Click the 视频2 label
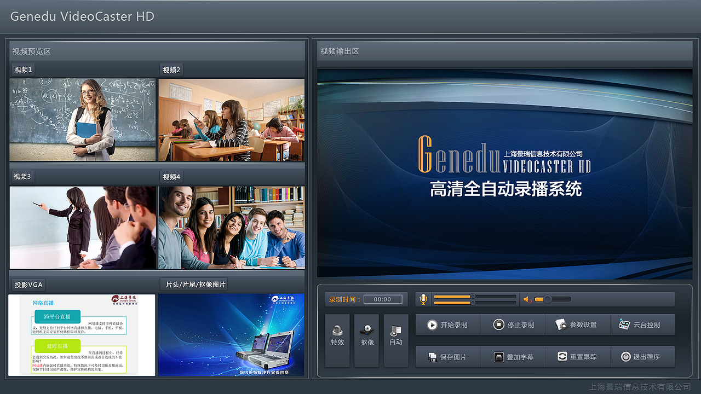 (x=172, y=69)
